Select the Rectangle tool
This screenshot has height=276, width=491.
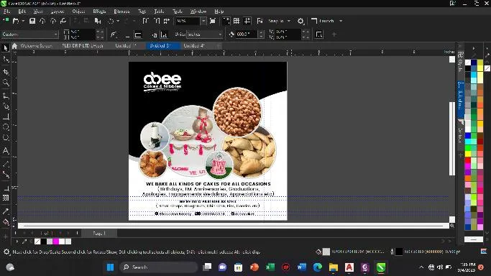point(5,116)
